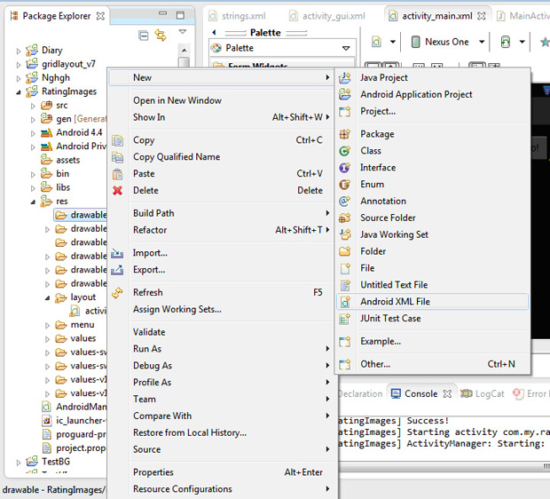Open Properties from context menu

pos(221,472)
